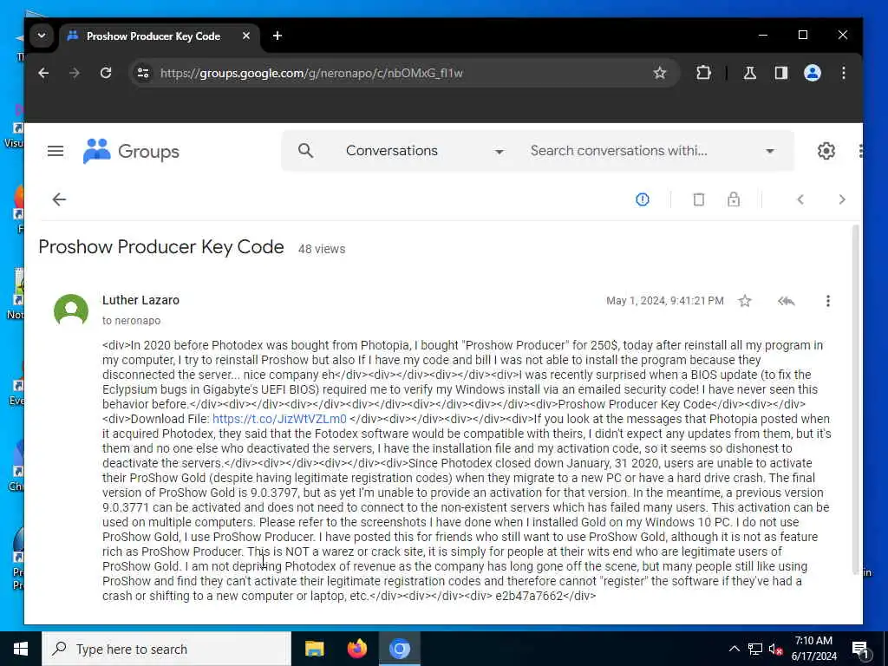Open Chrome Labs flask icon
Viewport: 888px width, 666px height.
[x=750, y=73]
